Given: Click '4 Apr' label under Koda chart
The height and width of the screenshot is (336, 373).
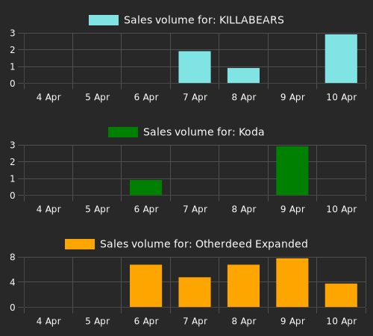Looking at the screenshot, I should point(48,209).
